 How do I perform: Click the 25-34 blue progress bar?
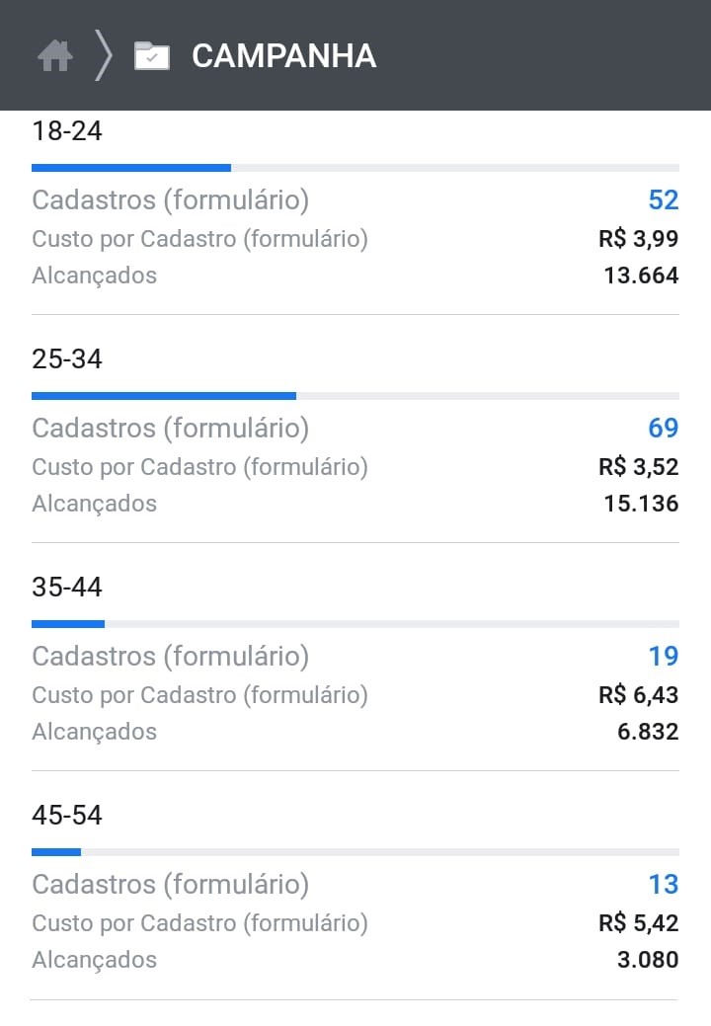pos(164,396)
